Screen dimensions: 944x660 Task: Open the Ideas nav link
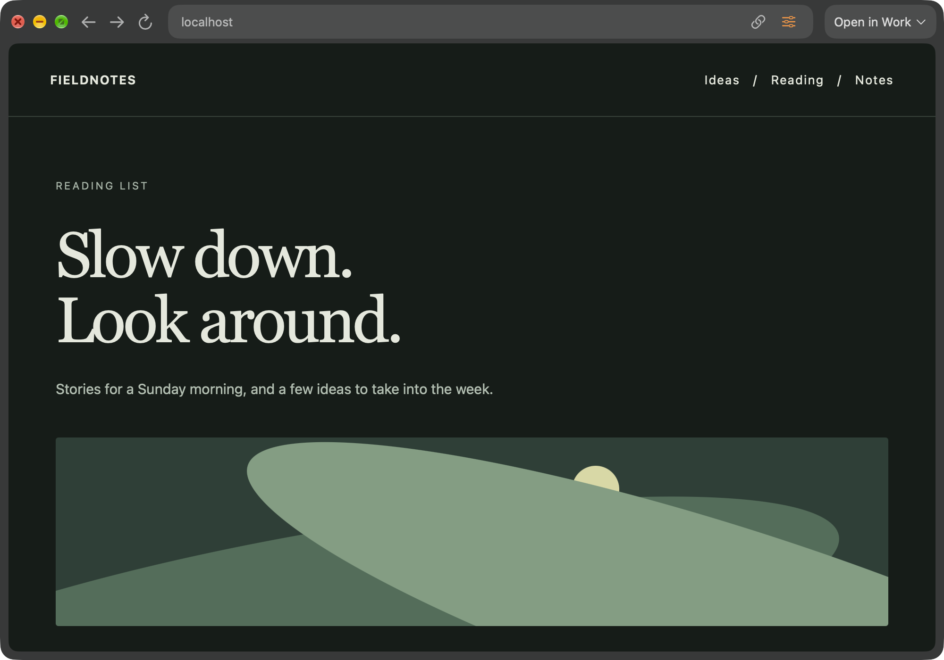[x=722, y=80]
